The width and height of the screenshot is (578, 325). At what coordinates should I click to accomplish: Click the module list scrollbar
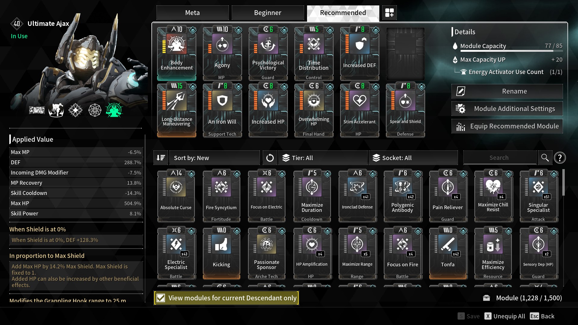(563, 182)
